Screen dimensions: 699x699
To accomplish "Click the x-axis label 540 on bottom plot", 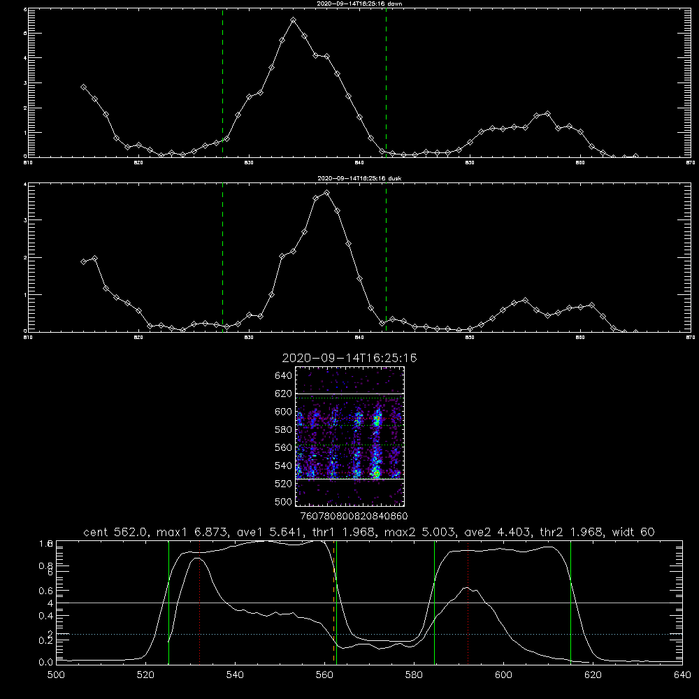I will (235, 675).
